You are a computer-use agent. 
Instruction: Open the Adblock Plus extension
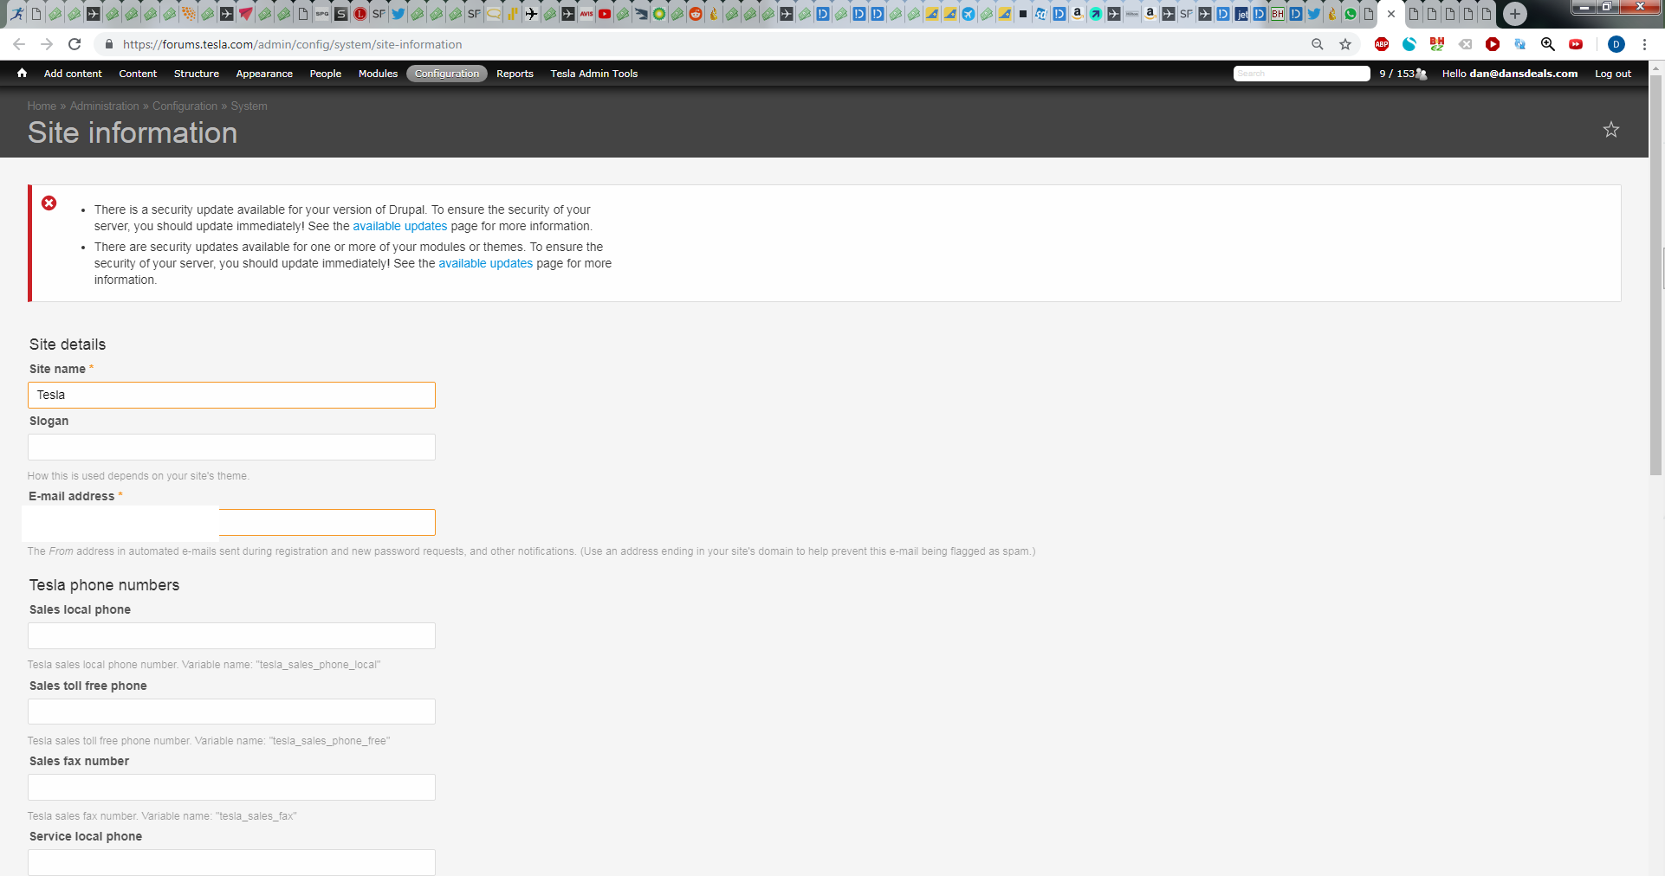tap(1382, 44)
